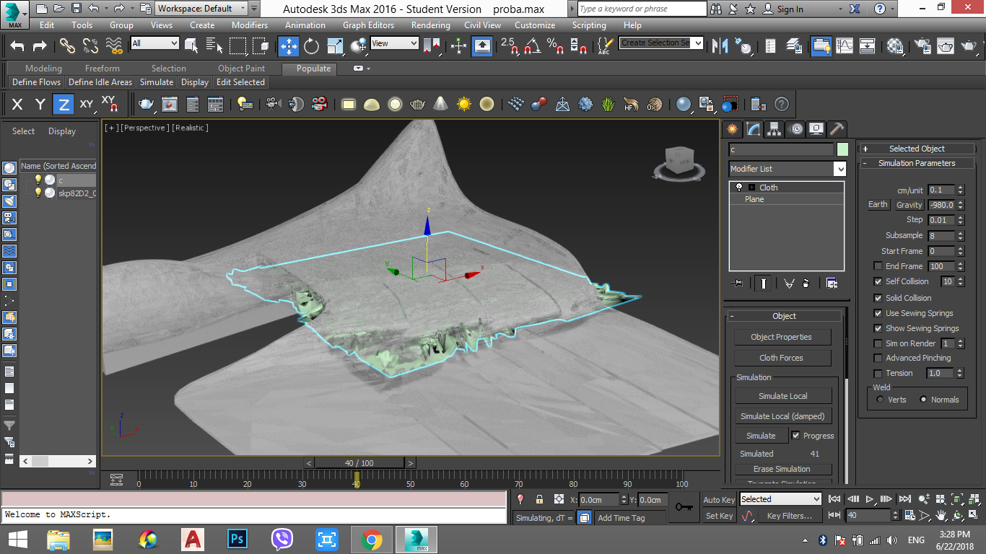Image resolution: width=986 pixels, height=554 pixels.
Task: Click the Erase Simulation button
Action: pyautogui.click(x=782, y=469)
